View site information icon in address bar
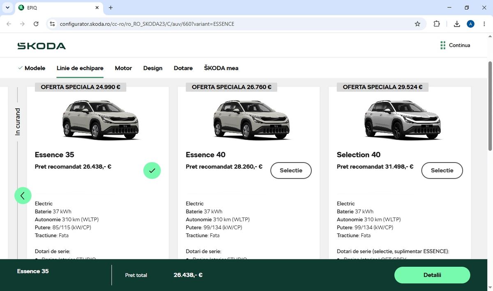Image resolution: width=493 pixels, height=291 pixels. point(52,24)
